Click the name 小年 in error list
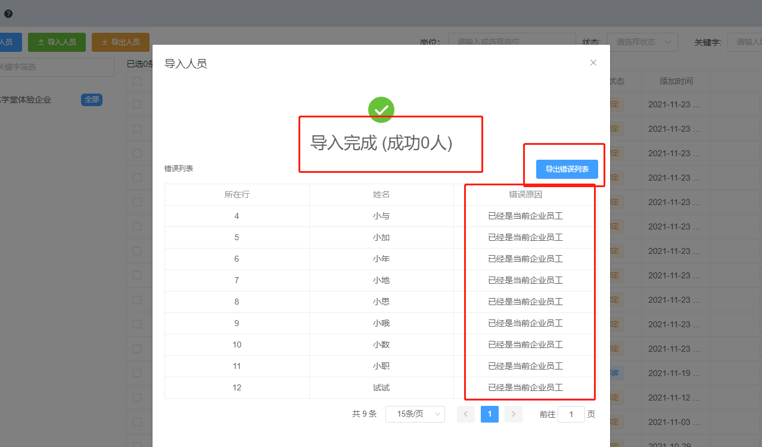The height and width of the screenshot is (447, 762). [381, 259]
